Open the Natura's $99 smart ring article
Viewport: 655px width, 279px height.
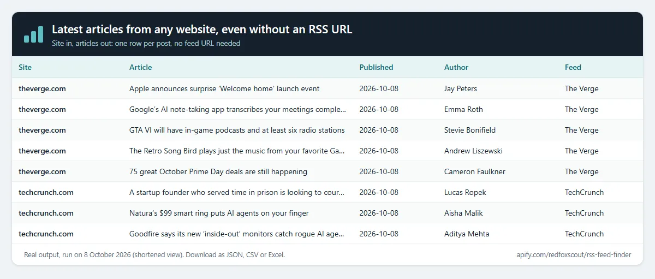coord(219,213)
